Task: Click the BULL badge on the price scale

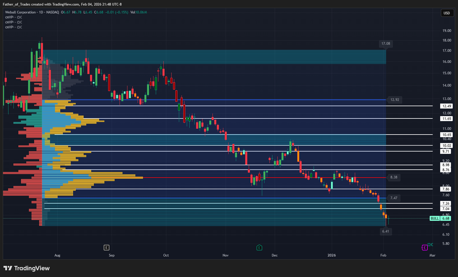Action: [435, 218]
